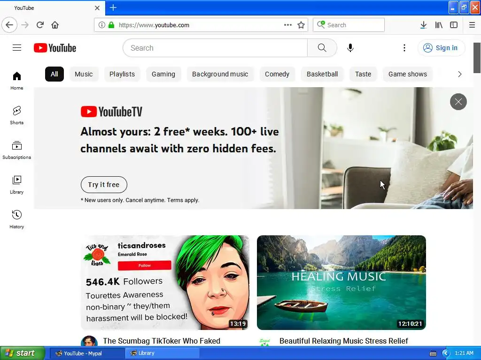Select the Game shows filter chip
The image size is (481, 360).
point(408,74)
